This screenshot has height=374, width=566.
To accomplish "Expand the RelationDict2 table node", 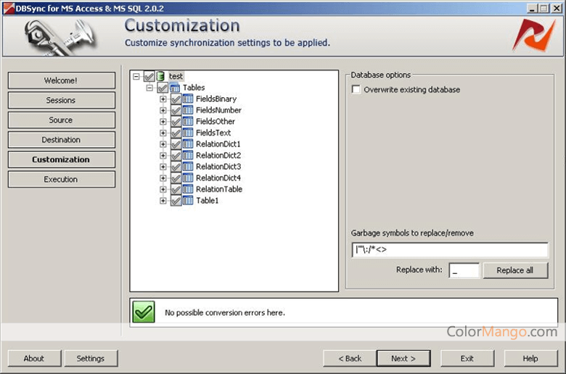I will pos(163,155).
